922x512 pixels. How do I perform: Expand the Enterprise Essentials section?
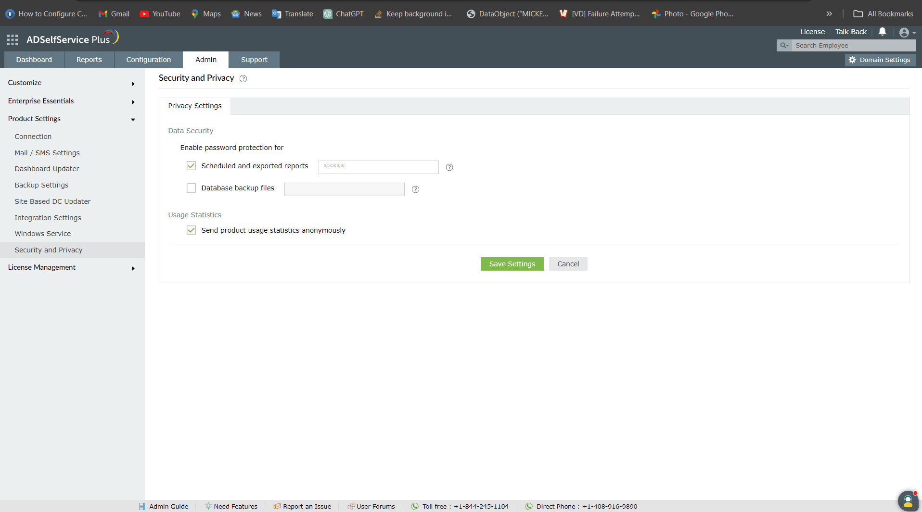click(x=72, y=101)
